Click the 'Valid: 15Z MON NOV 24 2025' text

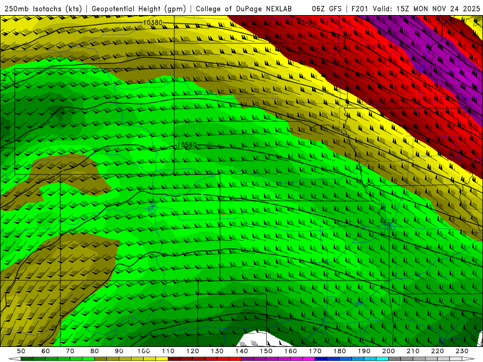426,8
